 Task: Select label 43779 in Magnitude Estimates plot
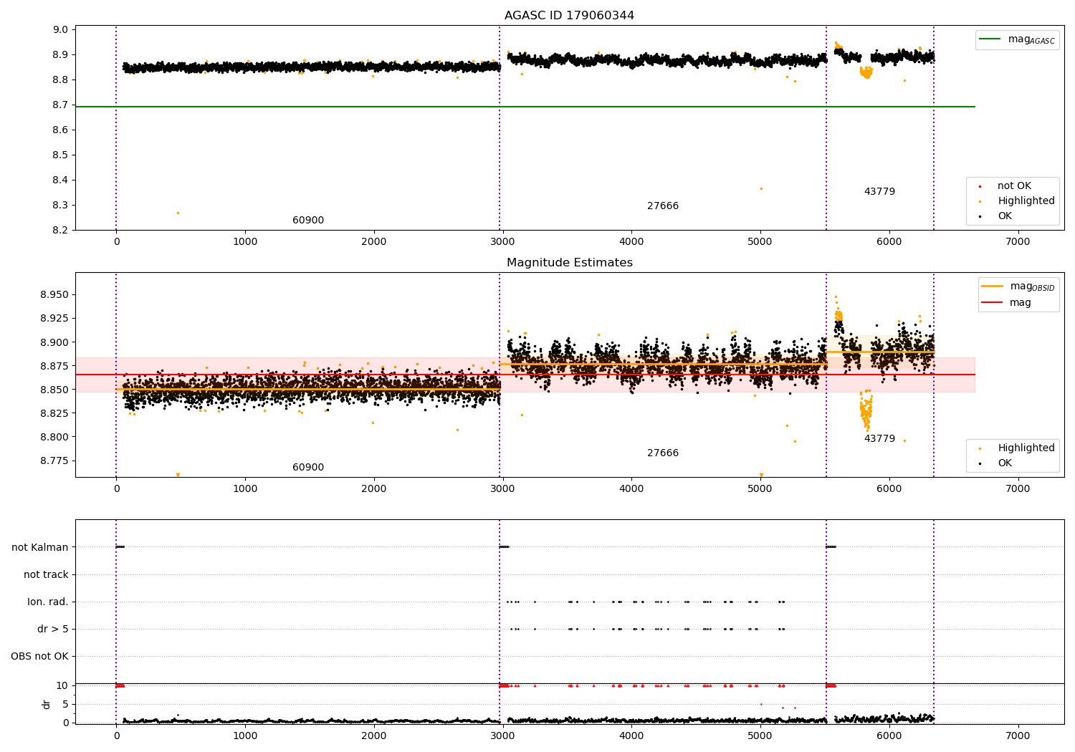pos(879,439)
